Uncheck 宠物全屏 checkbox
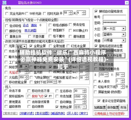 pos(57,107)
